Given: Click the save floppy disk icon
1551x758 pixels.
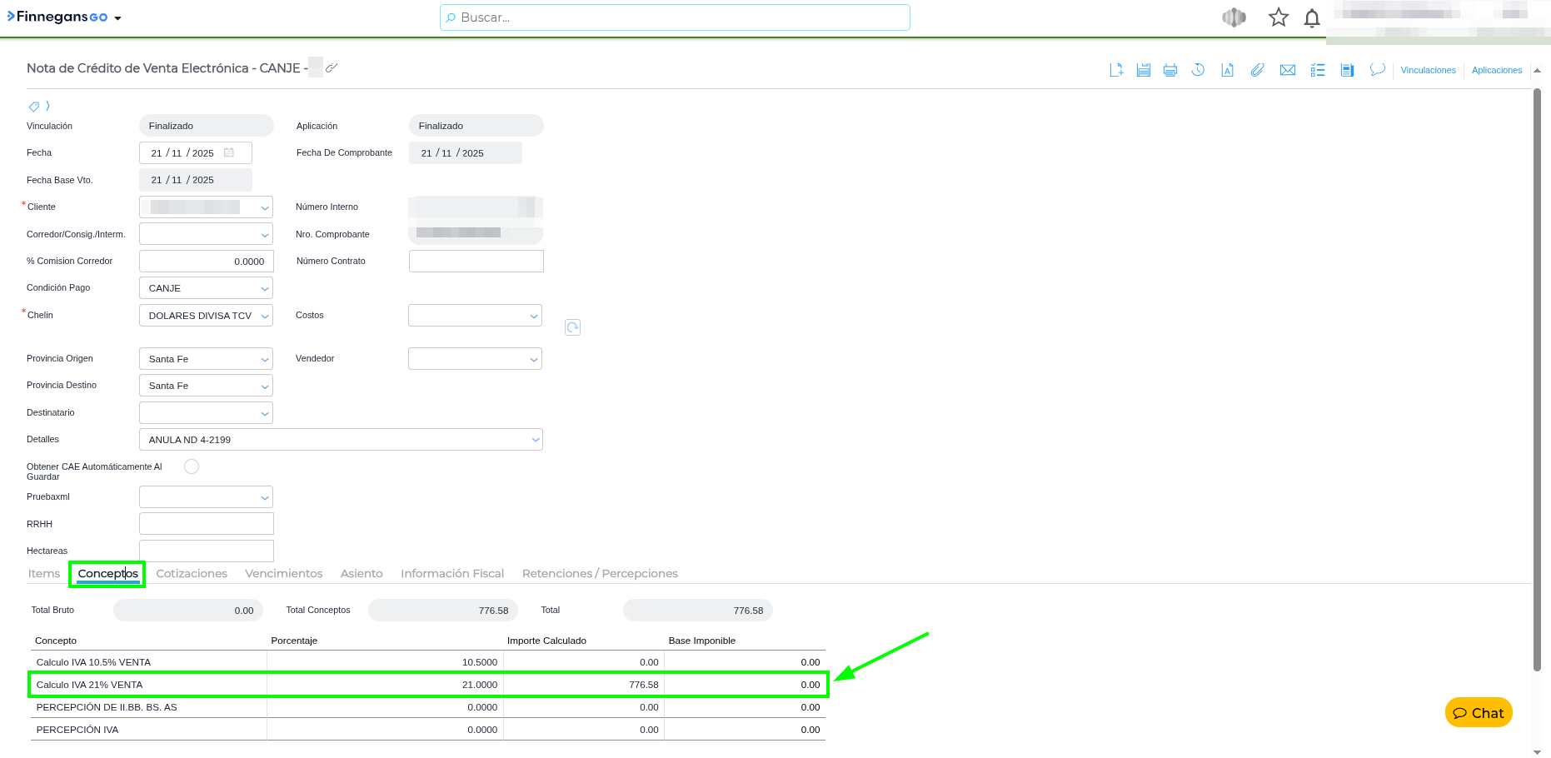Looking at the screenshot, I should [1144, 70].
